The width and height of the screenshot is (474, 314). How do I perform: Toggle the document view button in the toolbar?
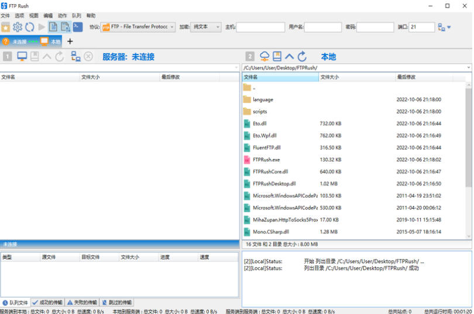point(53,27)
